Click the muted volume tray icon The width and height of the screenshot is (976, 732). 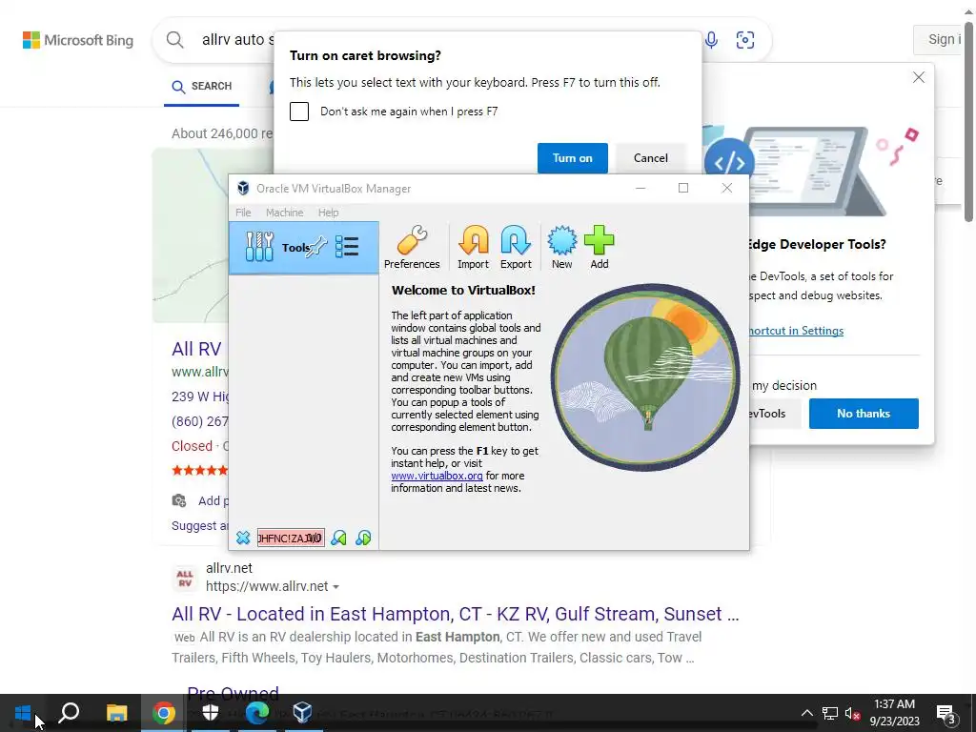pos(853,713)
